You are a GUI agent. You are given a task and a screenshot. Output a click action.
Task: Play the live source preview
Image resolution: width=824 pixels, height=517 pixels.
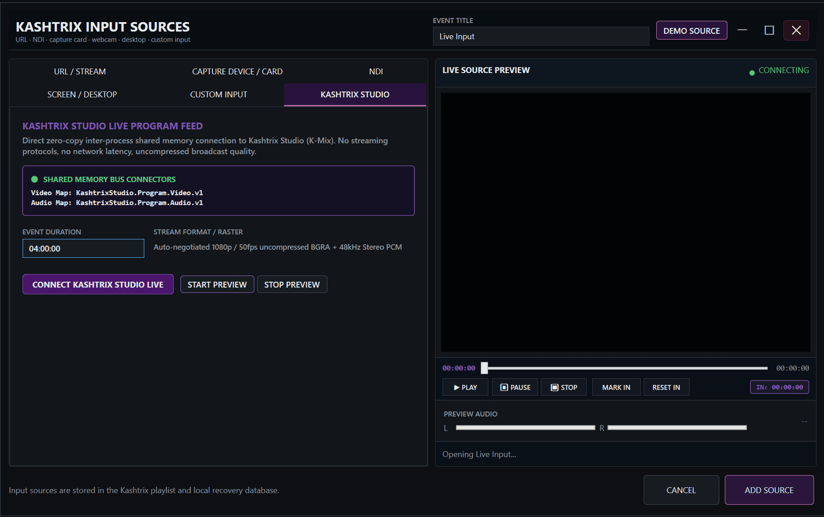[x=465, y=387]
